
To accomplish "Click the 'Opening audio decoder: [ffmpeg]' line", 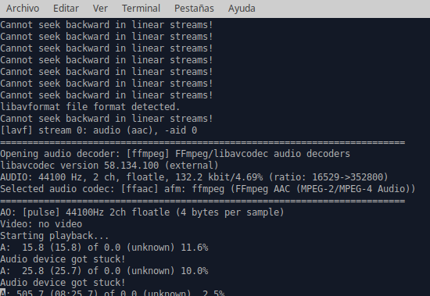I will (x=175, y=154).
